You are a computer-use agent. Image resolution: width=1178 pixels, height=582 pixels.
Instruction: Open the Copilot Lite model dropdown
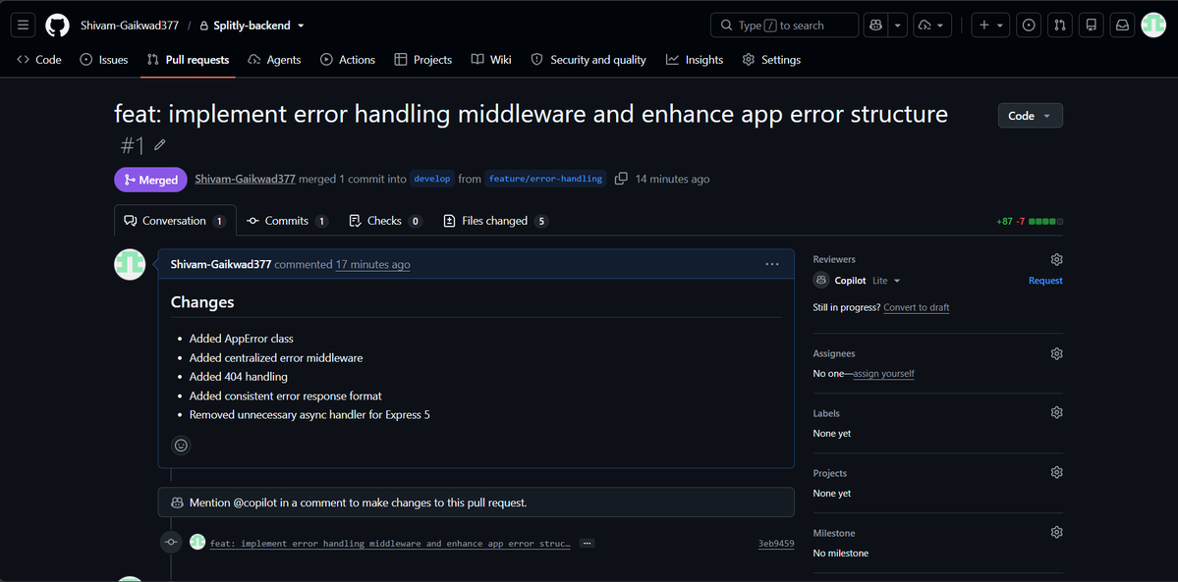[886, 280]
